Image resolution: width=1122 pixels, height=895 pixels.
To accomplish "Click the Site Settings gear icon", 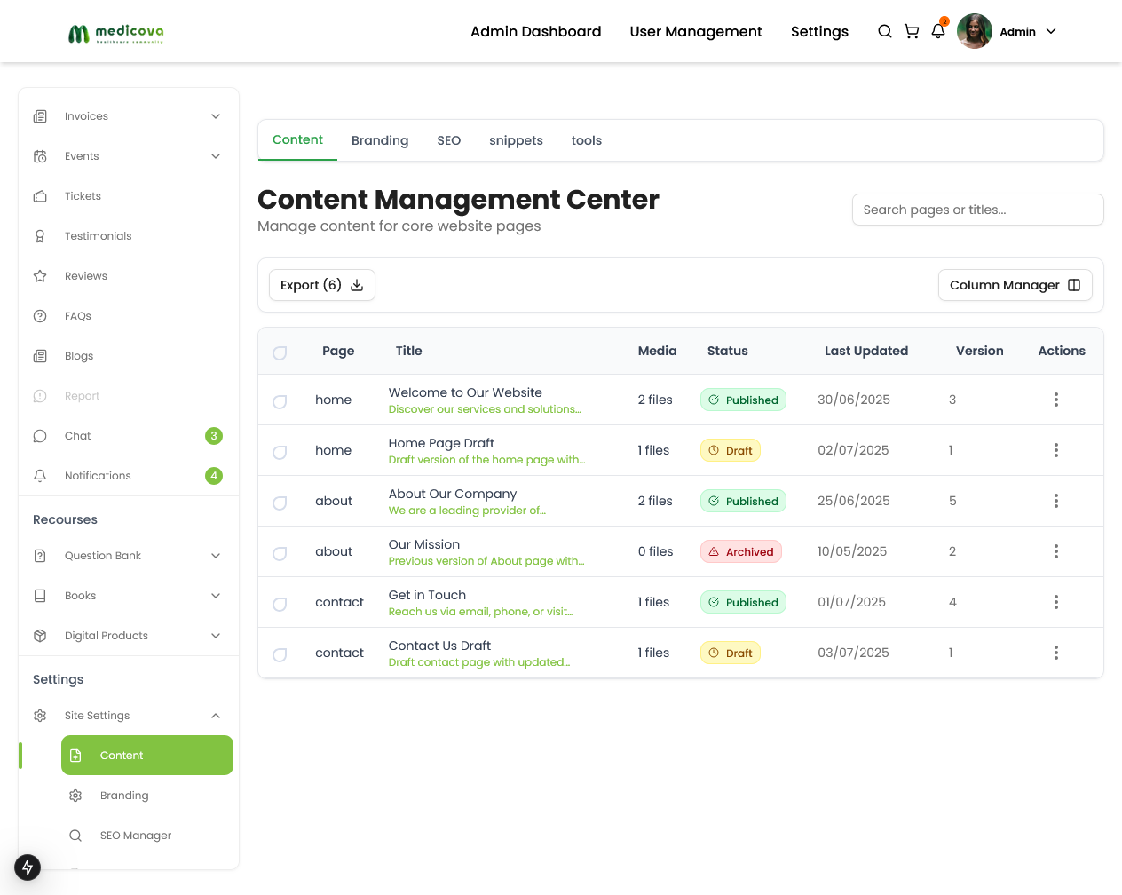I will coord(40,716).
